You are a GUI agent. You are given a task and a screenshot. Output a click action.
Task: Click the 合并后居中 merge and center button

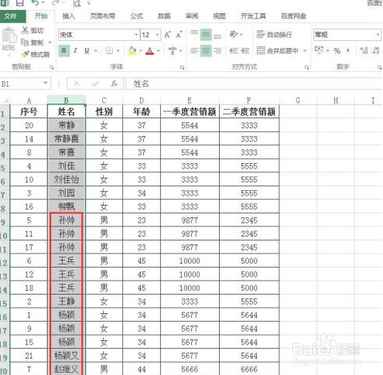coord(278,51)
